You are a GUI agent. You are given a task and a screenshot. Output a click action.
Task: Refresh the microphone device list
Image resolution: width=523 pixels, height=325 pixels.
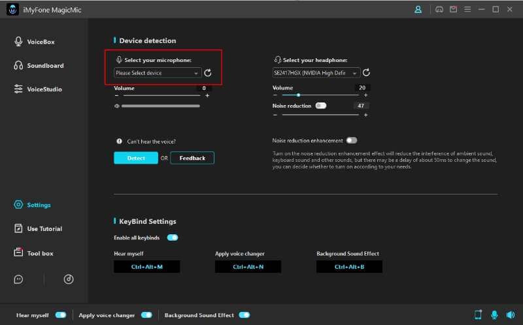[208, 73]
